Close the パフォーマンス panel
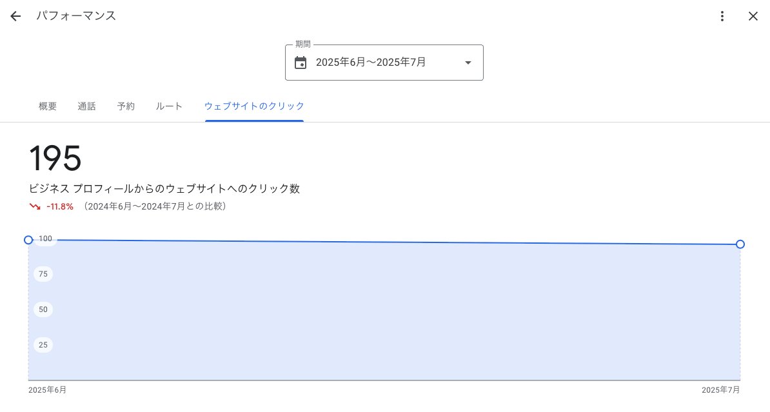The height and width of the screenshot is (412, 770). (753, 16)
